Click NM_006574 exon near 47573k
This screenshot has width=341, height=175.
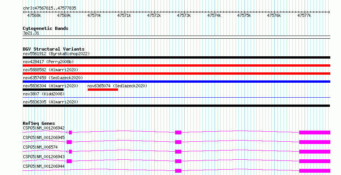point(178,152)
